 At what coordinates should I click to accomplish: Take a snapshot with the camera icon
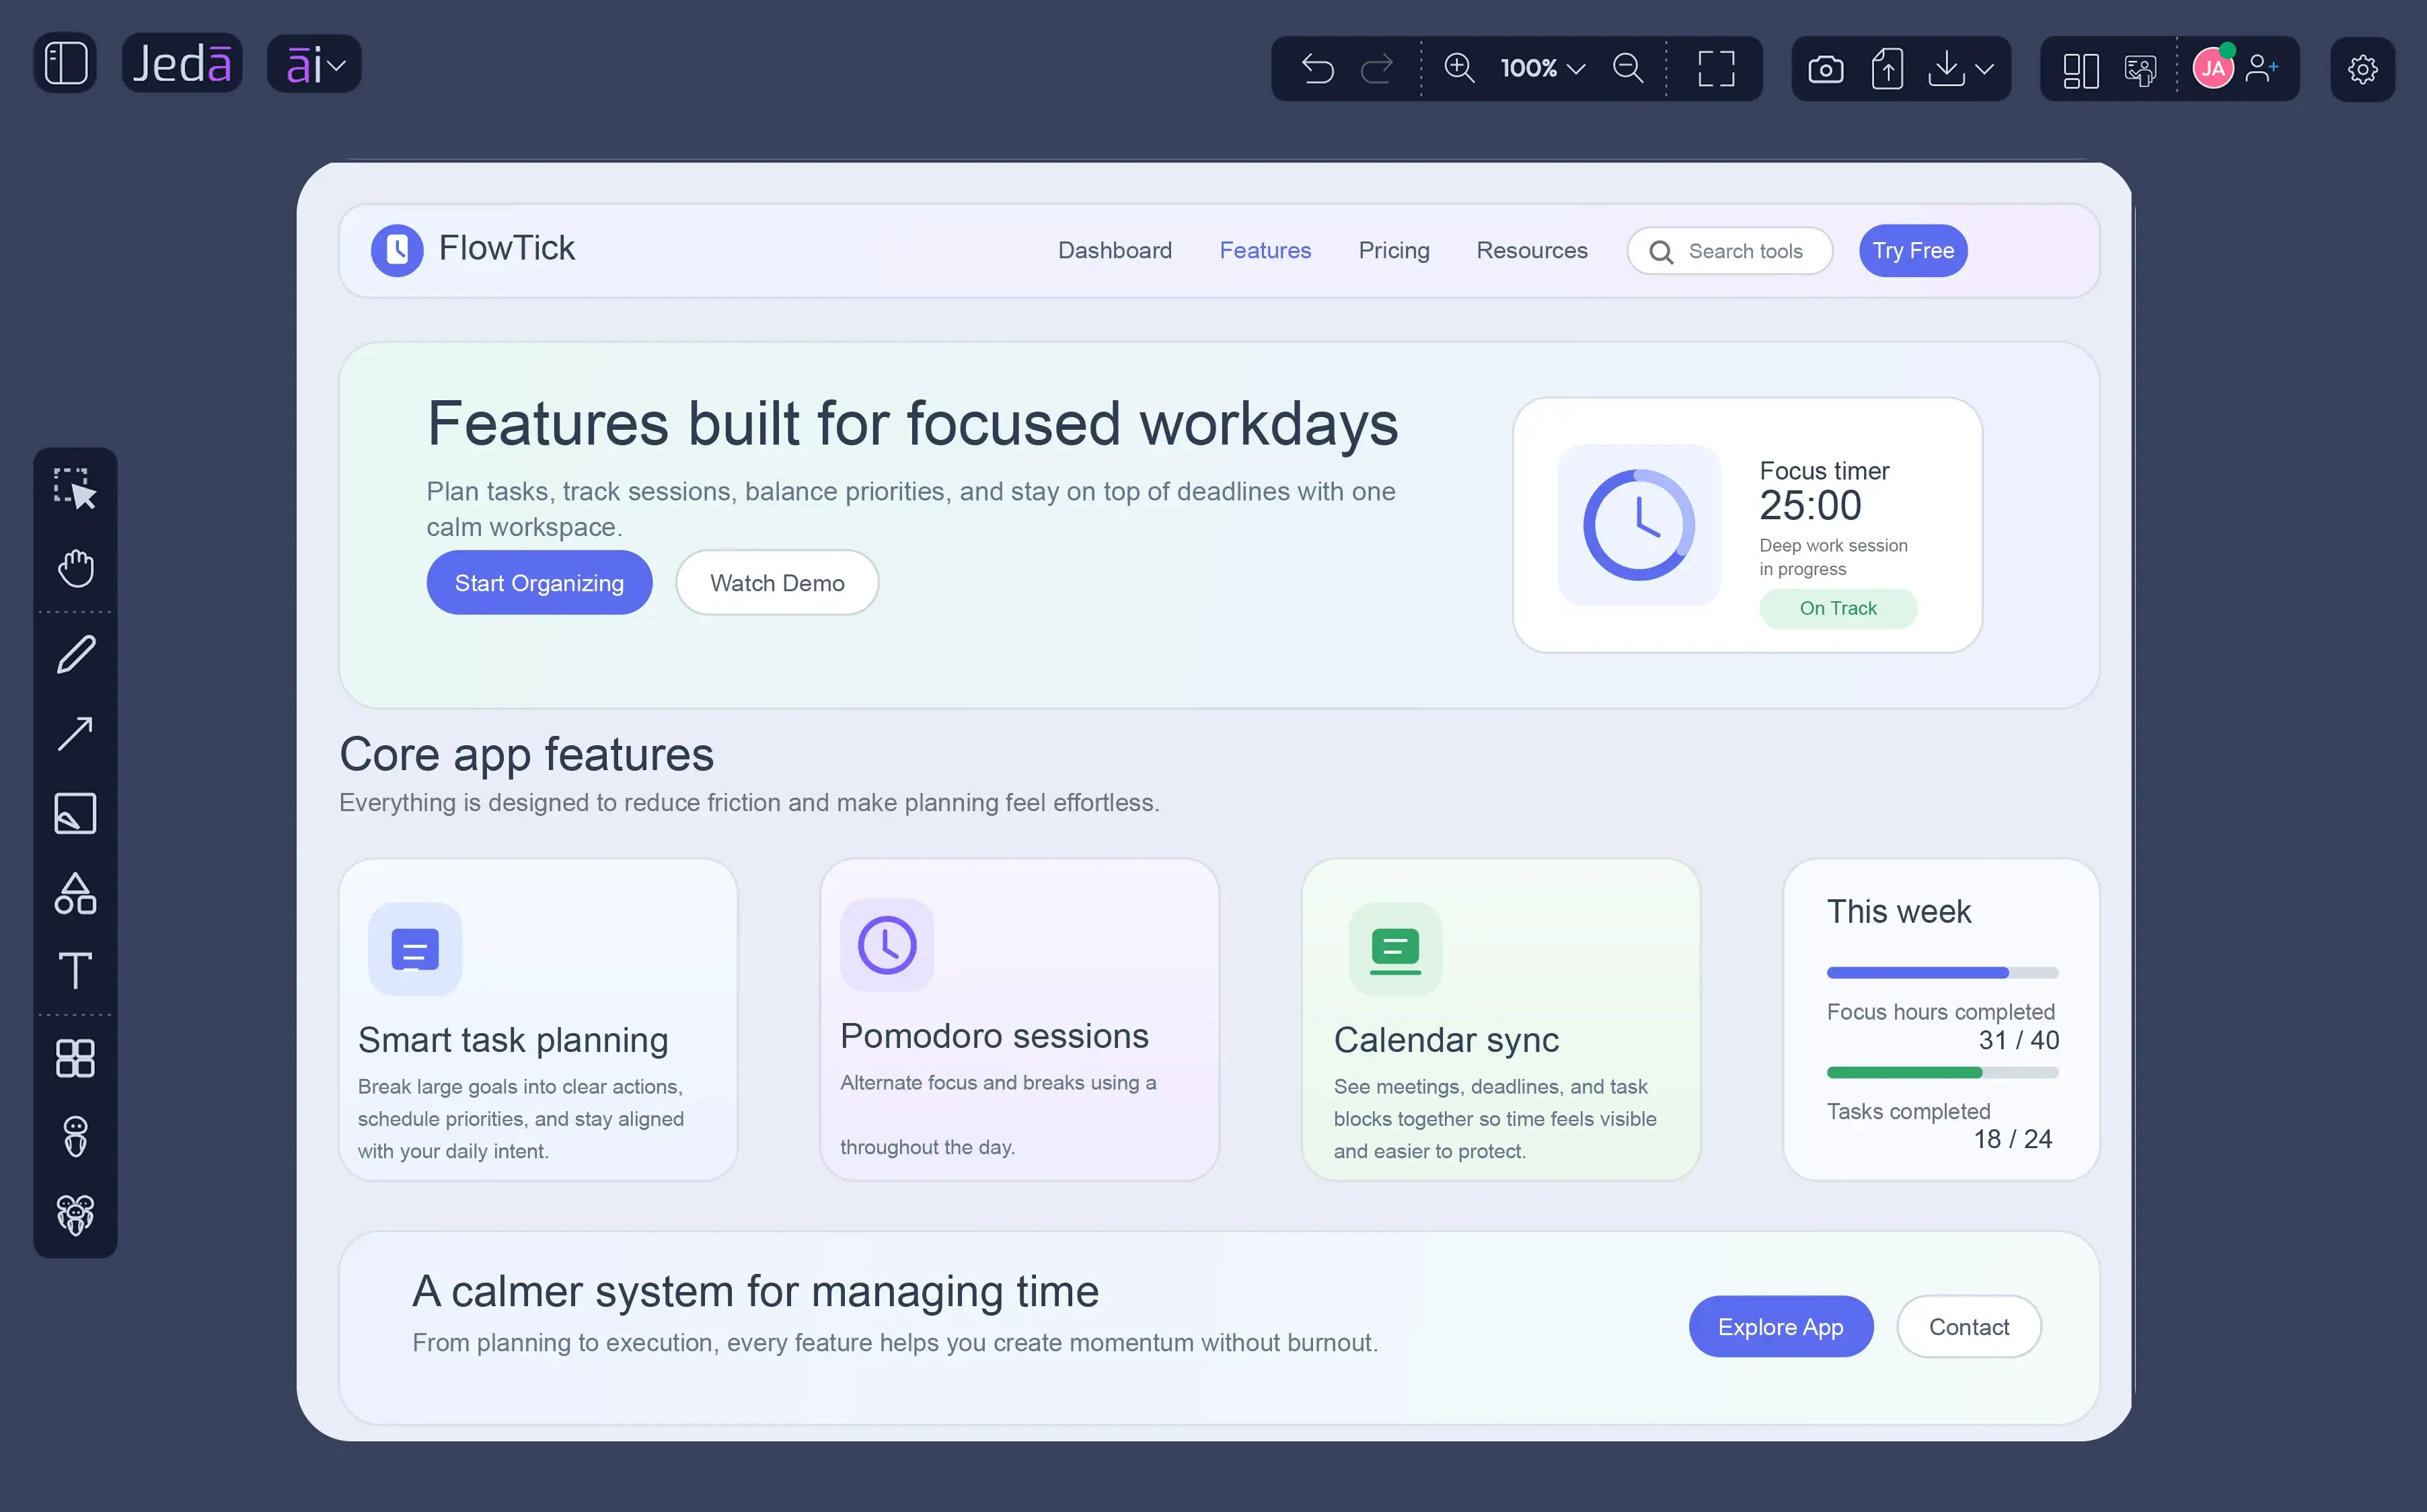[x=1825, y=69]
